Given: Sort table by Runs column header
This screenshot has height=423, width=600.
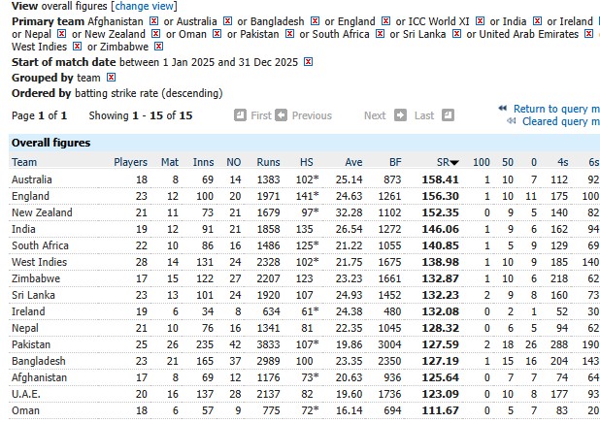Looking at the screenshot, I should [x=268, y=162].
